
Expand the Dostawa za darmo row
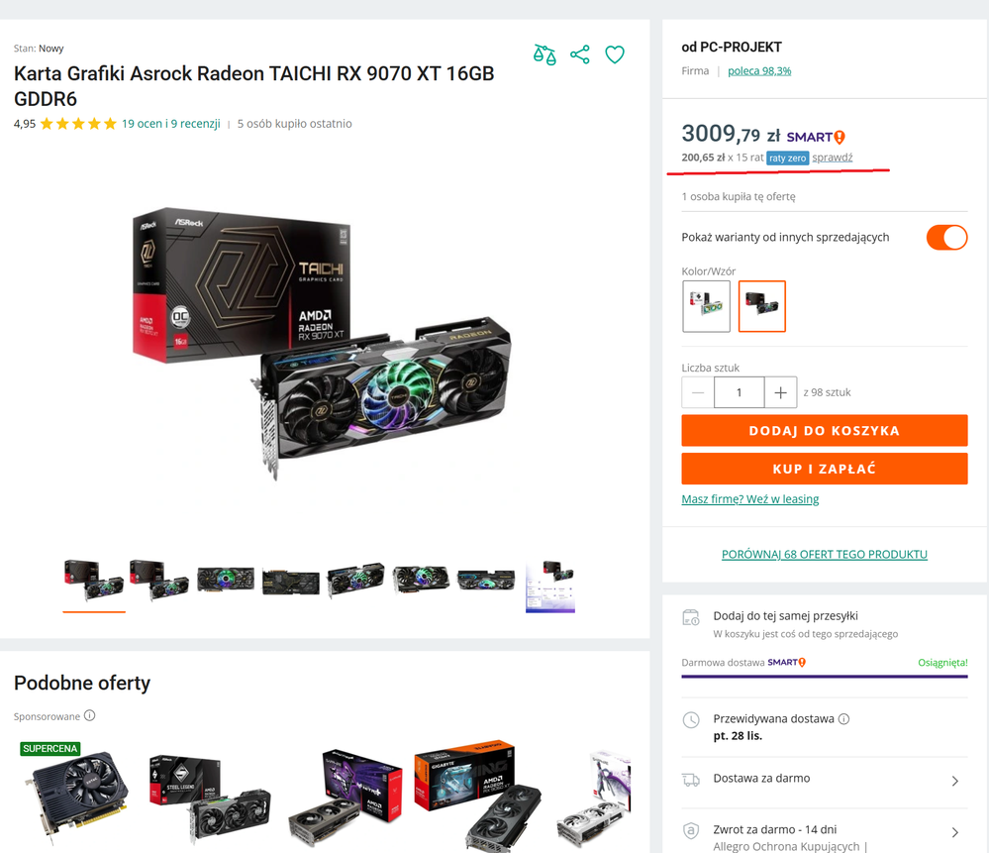click(954, 781)
